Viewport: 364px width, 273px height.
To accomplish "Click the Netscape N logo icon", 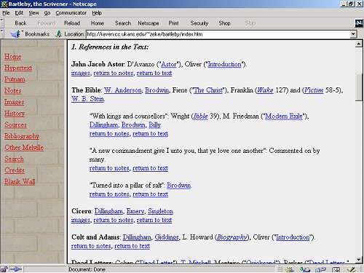I will tap(359, 23).
